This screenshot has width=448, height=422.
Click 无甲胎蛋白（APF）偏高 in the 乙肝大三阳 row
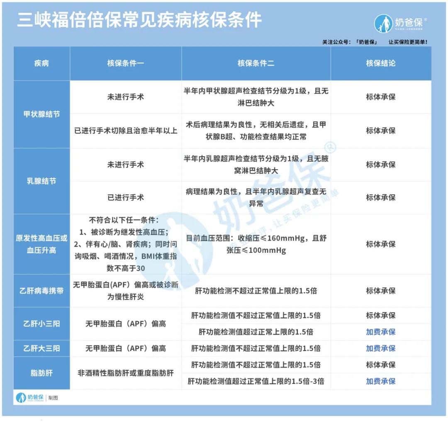[x=126, y=348]
